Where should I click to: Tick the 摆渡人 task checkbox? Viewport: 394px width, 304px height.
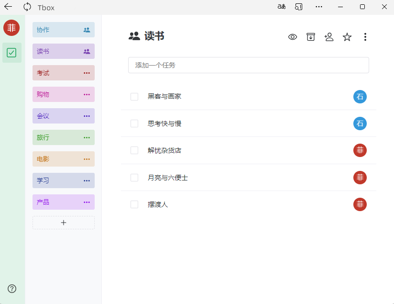click(134, 204)
